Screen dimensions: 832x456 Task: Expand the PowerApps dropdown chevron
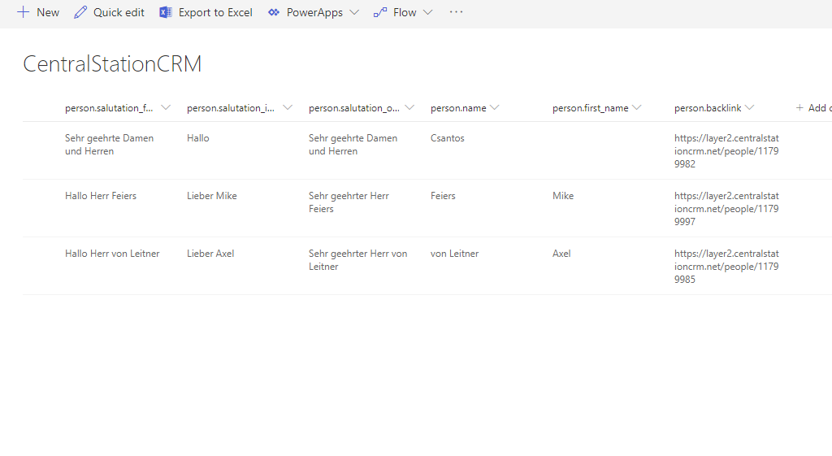(x=354, y=12)
